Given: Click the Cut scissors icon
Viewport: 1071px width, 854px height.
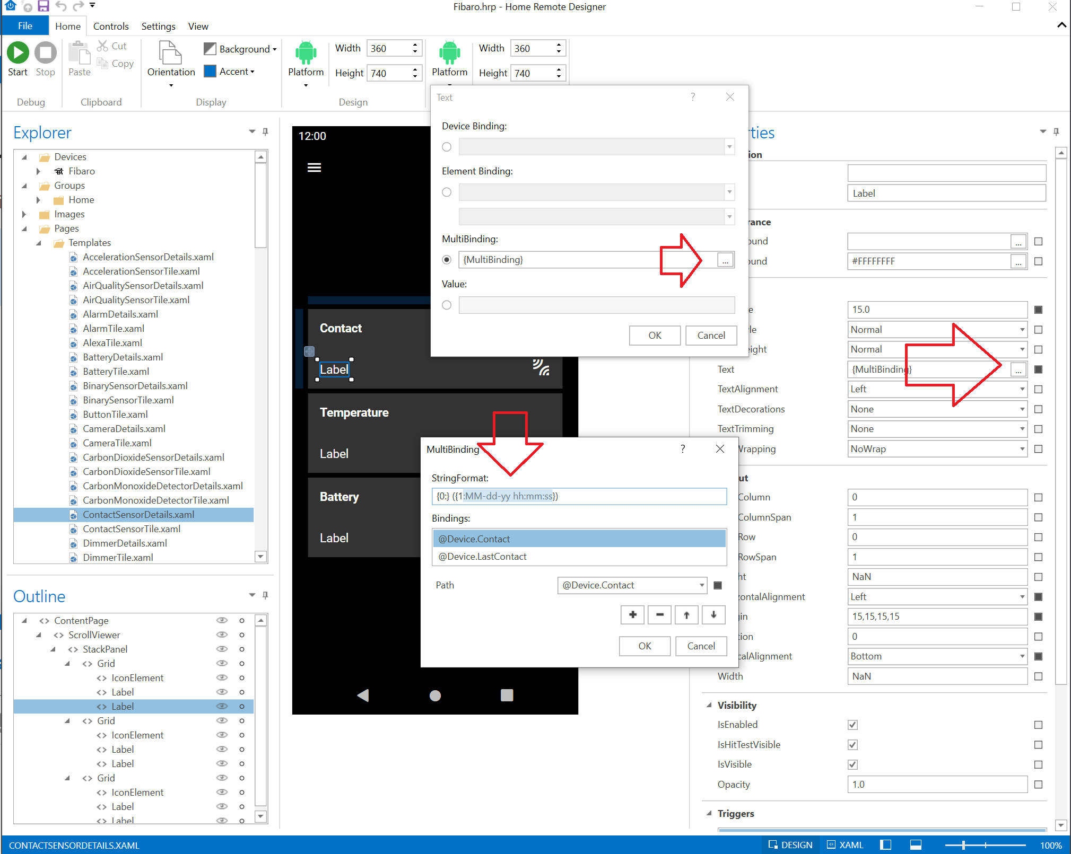Looking at the screenshot, I should click(x=102, y=46).
